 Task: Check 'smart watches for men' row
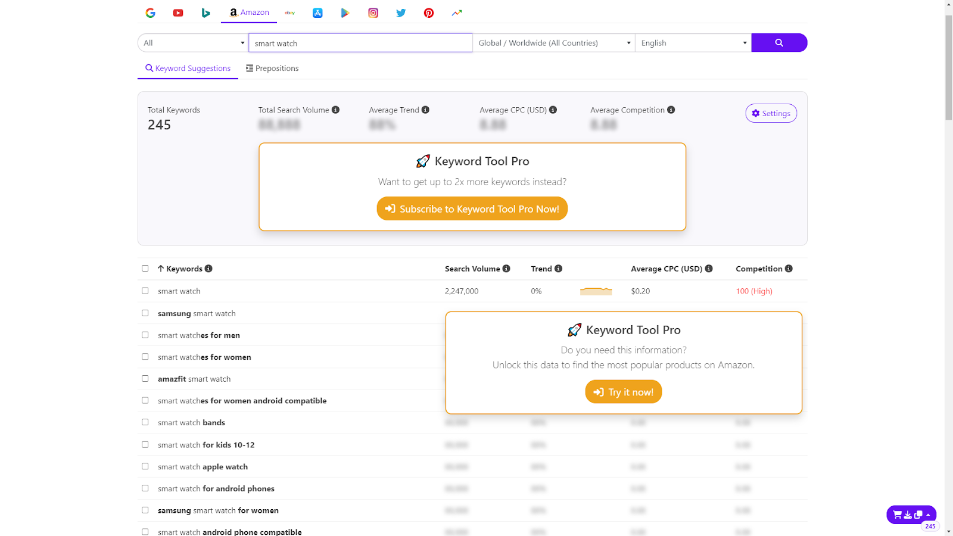click(x=145, y=335)
